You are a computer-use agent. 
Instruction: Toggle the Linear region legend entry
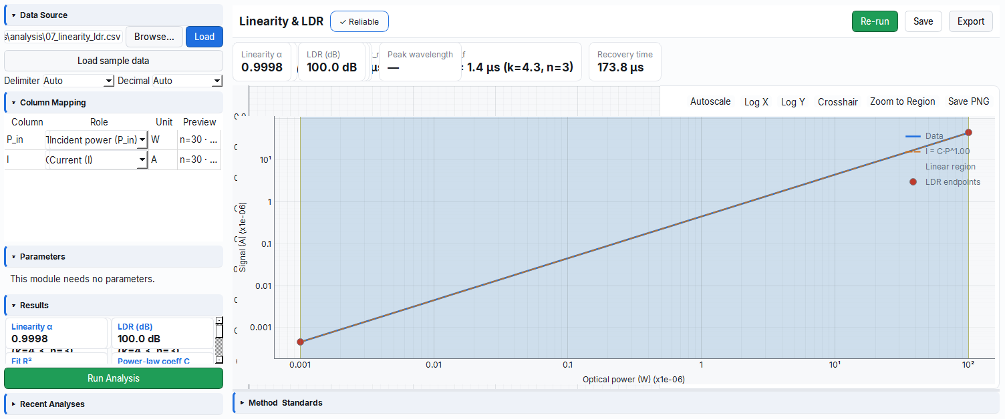(x=950, y=167)
